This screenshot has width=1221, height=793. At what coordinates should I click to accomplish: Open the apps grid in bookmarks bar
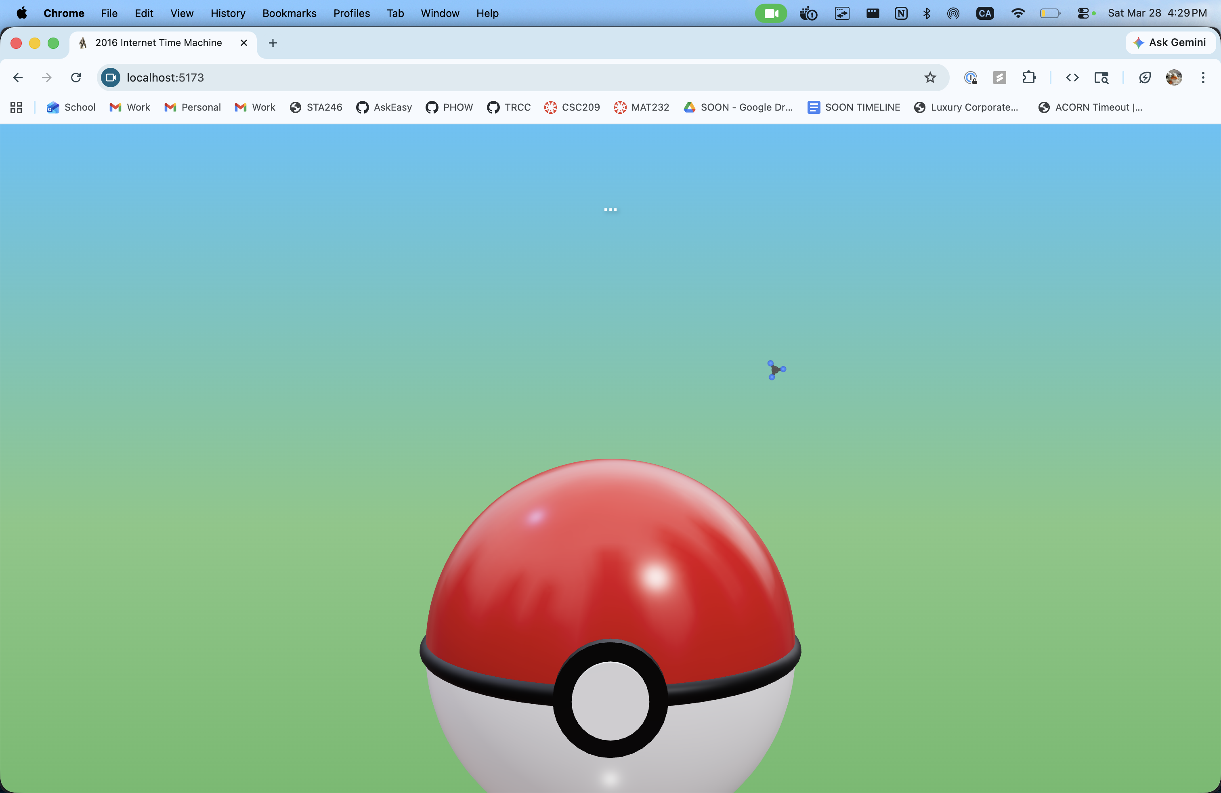coord(16,107)
